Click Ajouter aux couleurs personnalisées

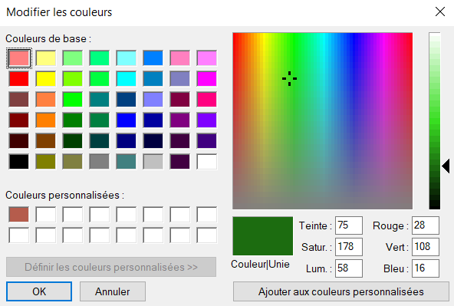pos(341,291)
